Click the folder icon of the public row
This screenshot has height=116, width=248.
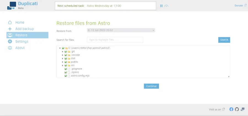(69, 62)
